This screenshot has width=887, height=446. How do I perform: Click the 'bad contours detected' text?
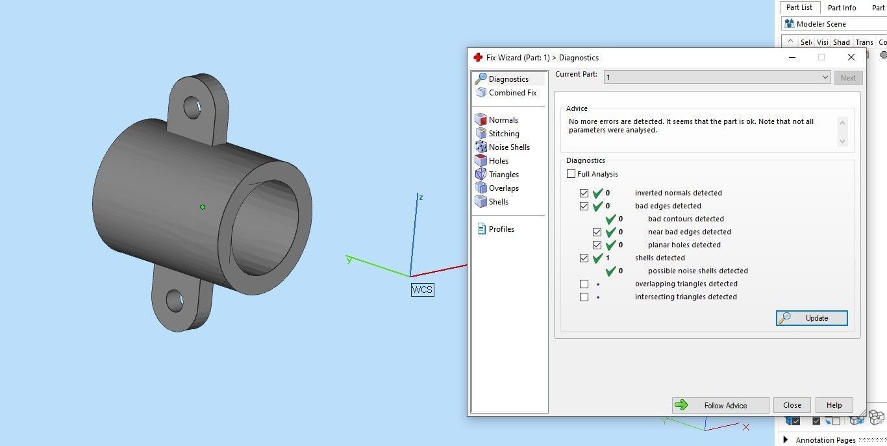coord(686,219)
